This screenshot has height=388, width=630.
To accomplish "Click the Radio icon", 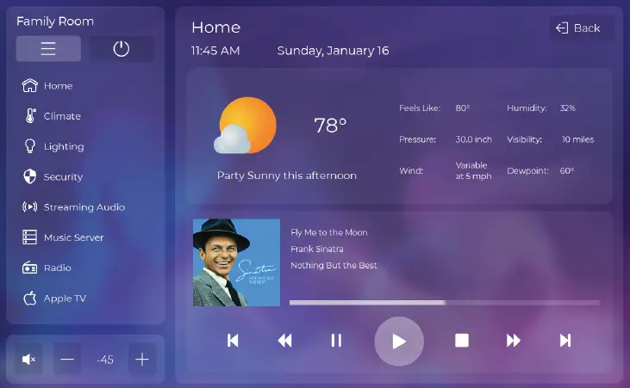I will click(x=29, y=268).
